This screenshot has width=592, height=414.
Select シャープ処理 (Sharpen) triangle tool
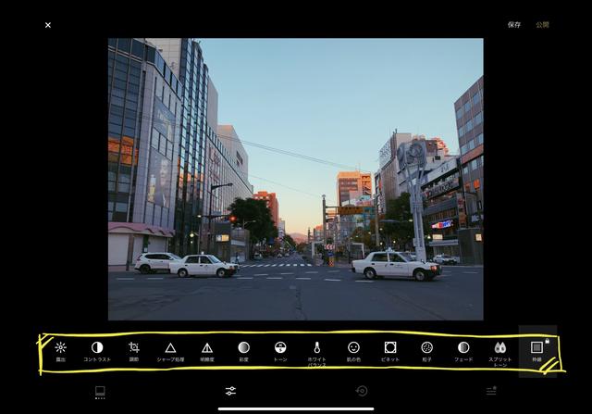170,352
